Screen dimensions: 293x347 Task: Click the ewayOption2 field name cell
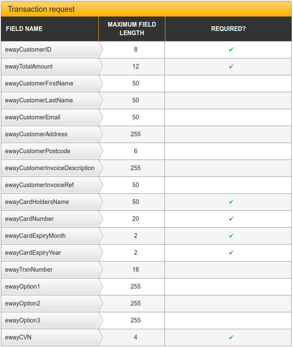(22, 303)
